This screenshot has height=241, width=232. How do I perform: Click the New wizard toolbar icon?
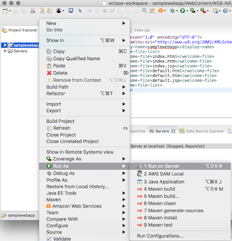pyautogui.click(x=5, y=10)
